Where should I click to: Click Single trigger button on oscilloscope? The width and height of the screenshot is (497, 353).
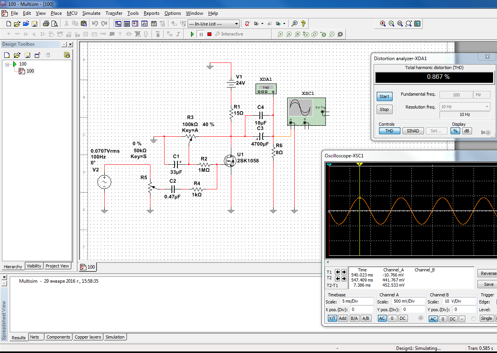pyautogui.click(x=486, y=318)
